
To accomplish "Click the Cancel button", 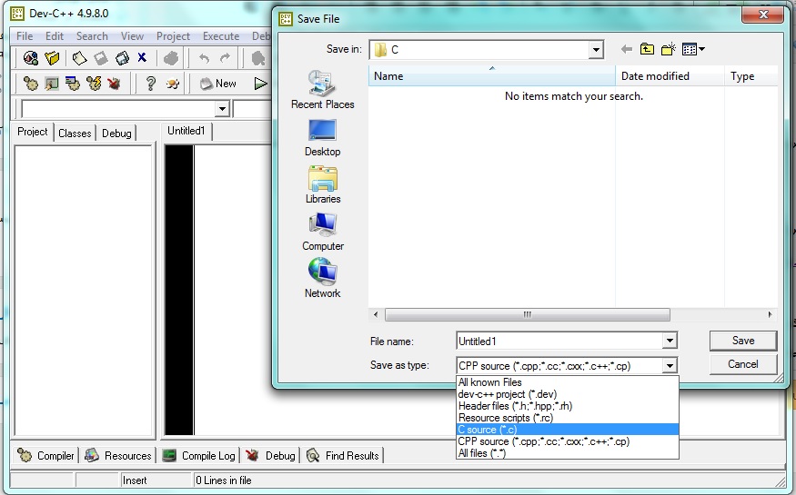I will [743, 364].
